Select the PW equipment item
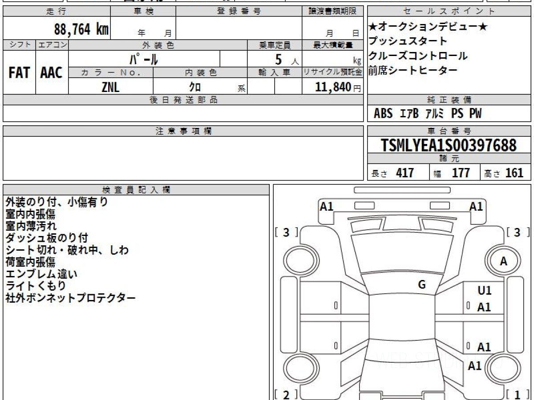The height and width of the screenshot is (400, 534). 475,114
